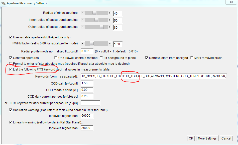Toggle Remove stars from backgnd checkbox
Image resolution: width=238 pixels, height=145 pixels.
point(147,58)
